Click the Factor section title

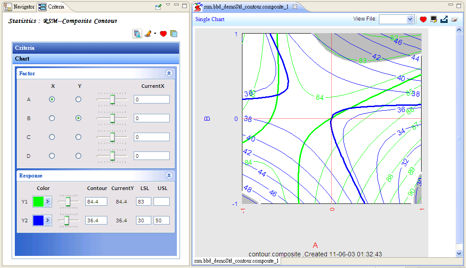point(27,73)
